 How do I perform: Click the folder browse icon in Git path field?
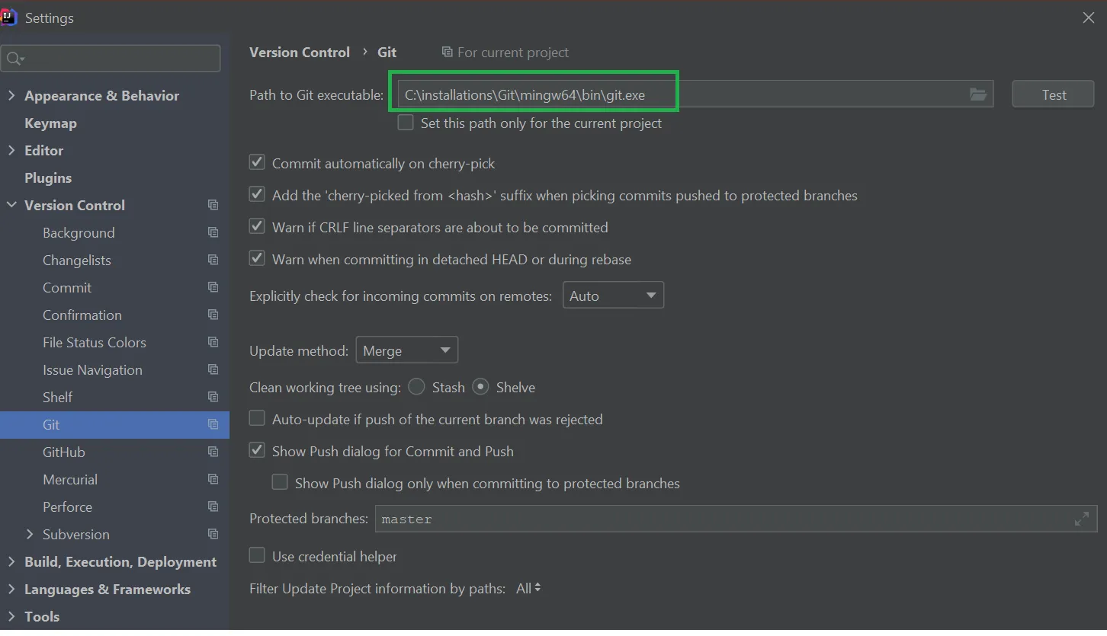[977, 94]
